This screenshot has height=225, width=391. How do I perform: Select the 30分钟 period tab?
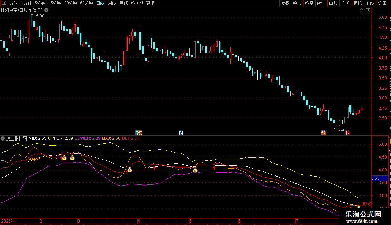(70, 3)
